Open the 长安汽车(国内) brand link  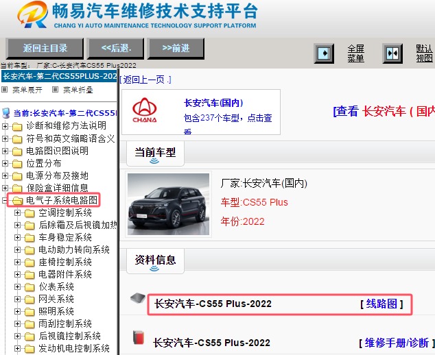213,103
